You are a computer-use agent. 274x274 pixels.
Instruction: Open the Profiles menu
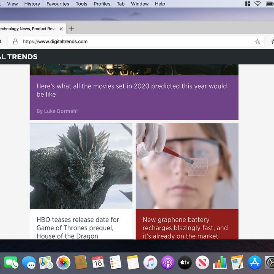pyautogui.click(x=102, y=4)
